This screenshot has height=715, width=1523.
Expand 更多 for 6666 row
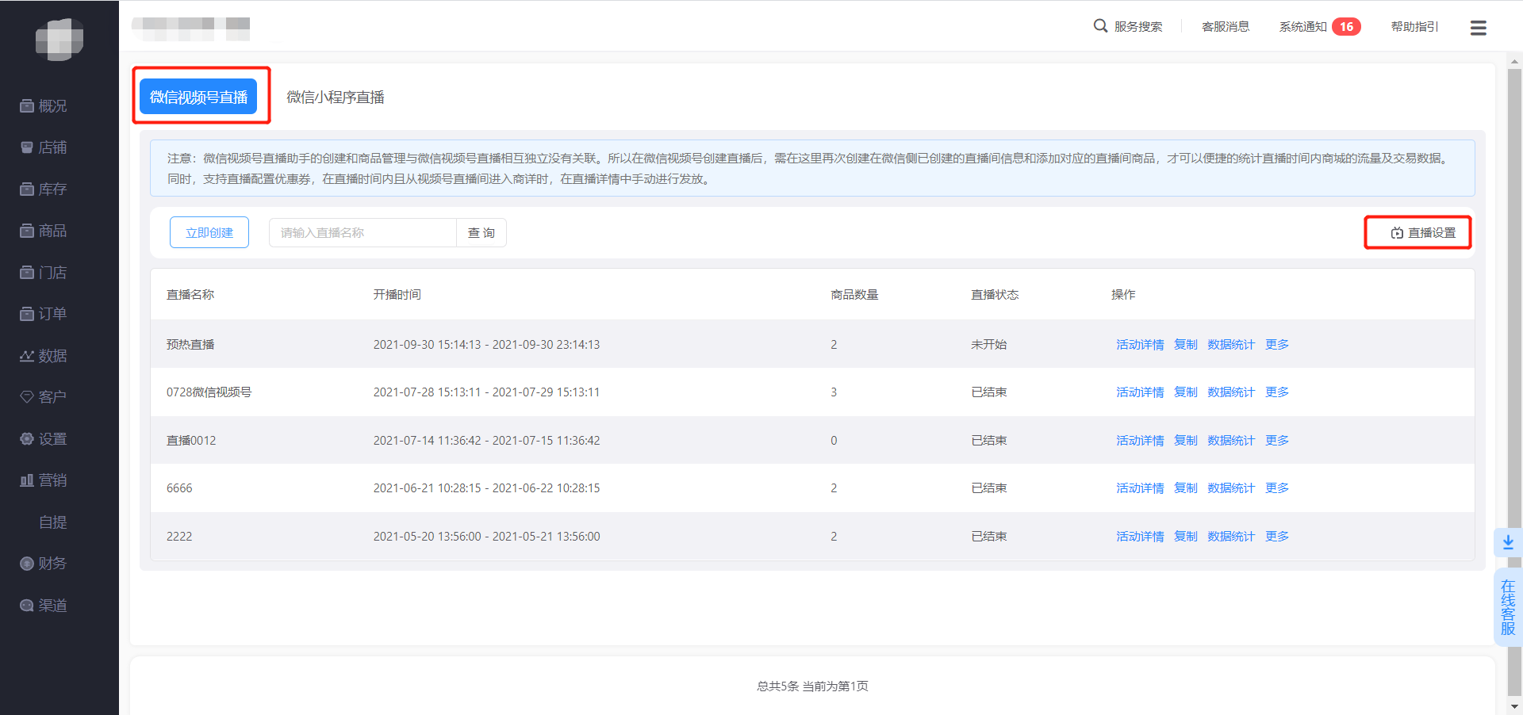point(1277,488)
